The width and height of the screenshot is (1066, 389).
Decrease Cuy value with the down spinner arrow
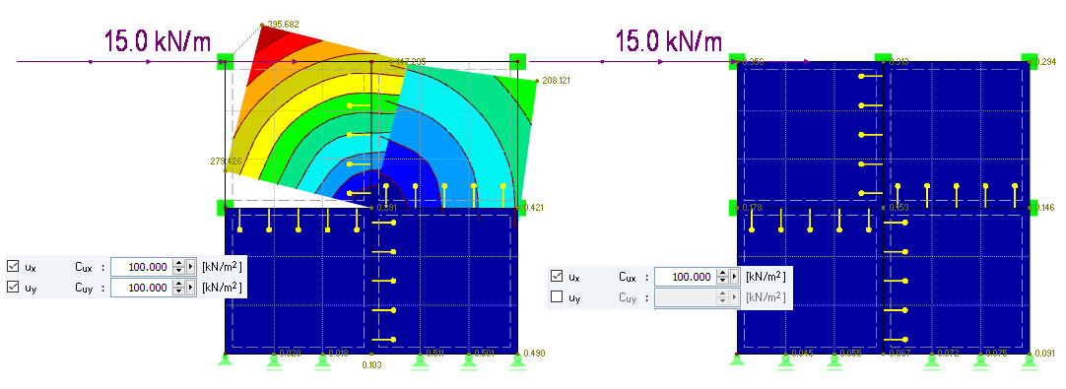[178, 292]
